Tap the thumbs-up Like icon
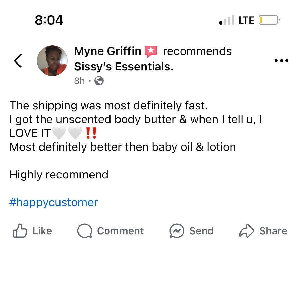The image size is (300, 305). (20, 231)
